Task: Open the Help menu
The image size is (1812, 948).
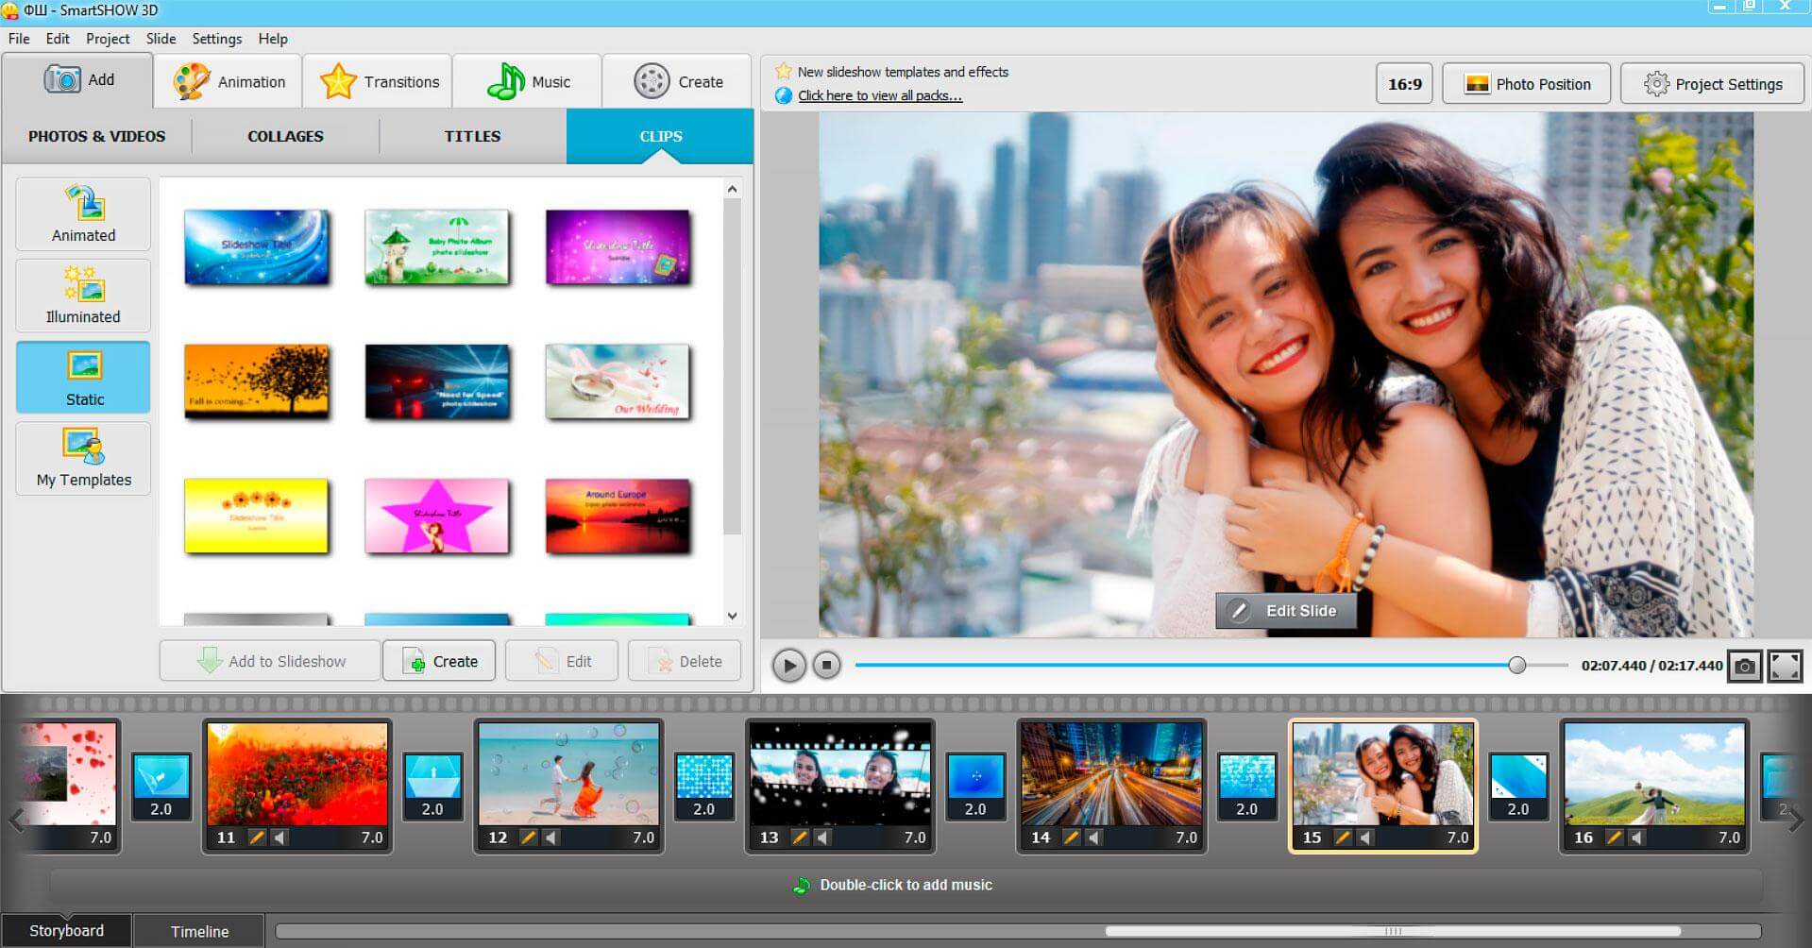Action: (273, 39)
